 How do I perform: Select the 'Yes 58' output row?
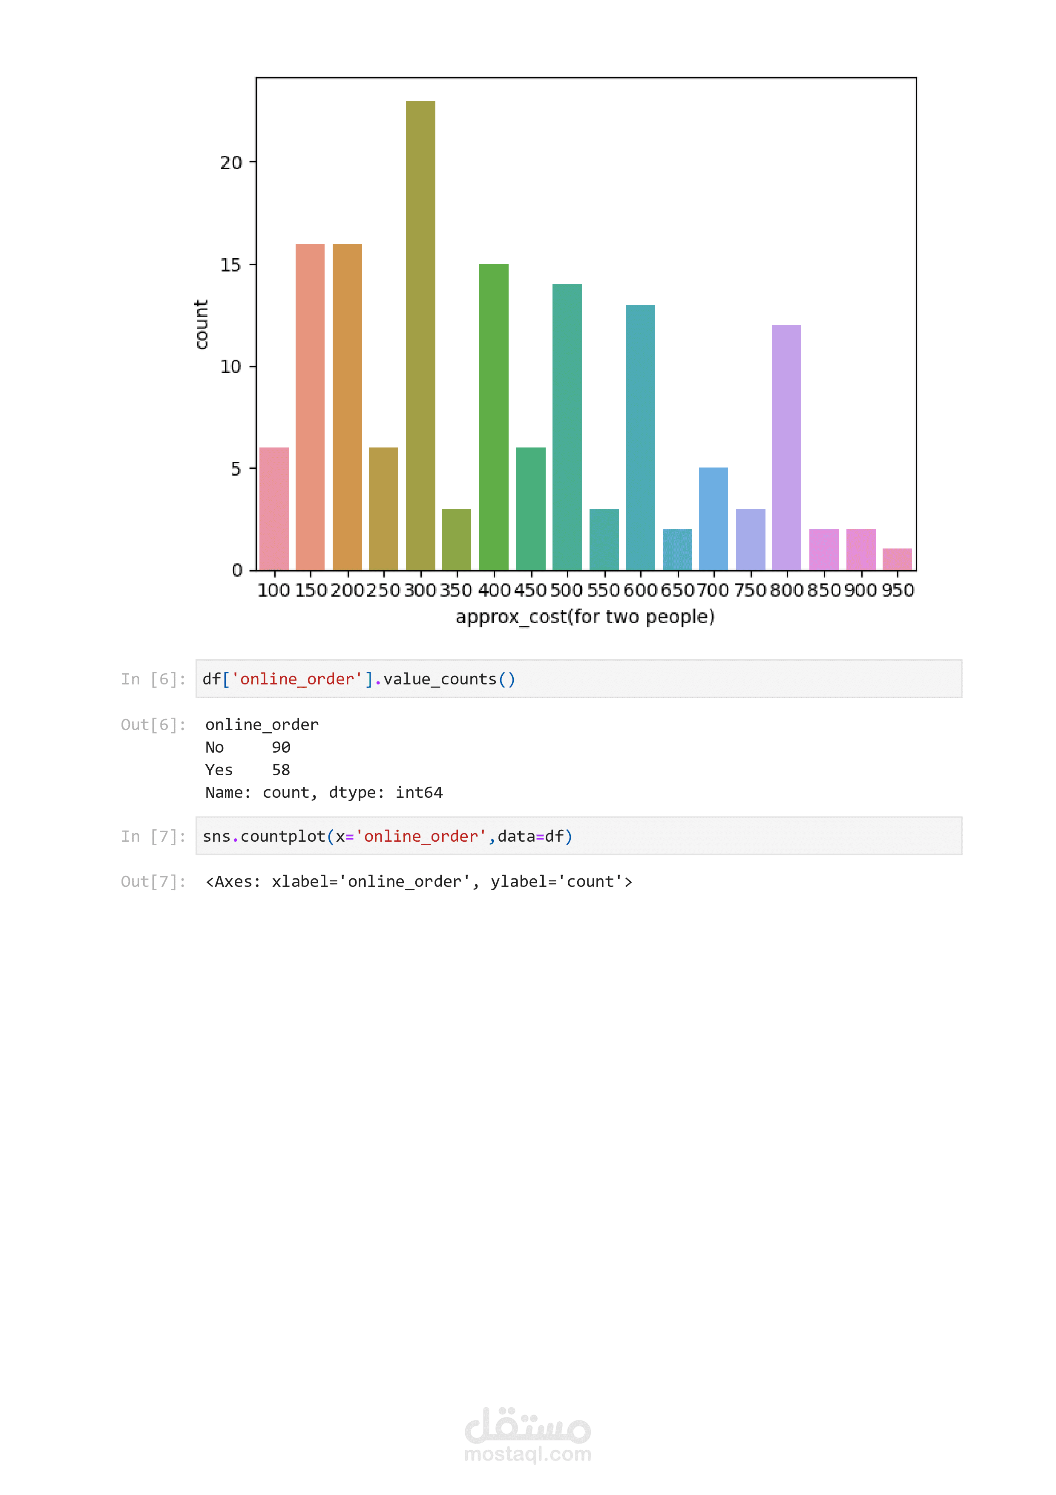tap(248, 770)
